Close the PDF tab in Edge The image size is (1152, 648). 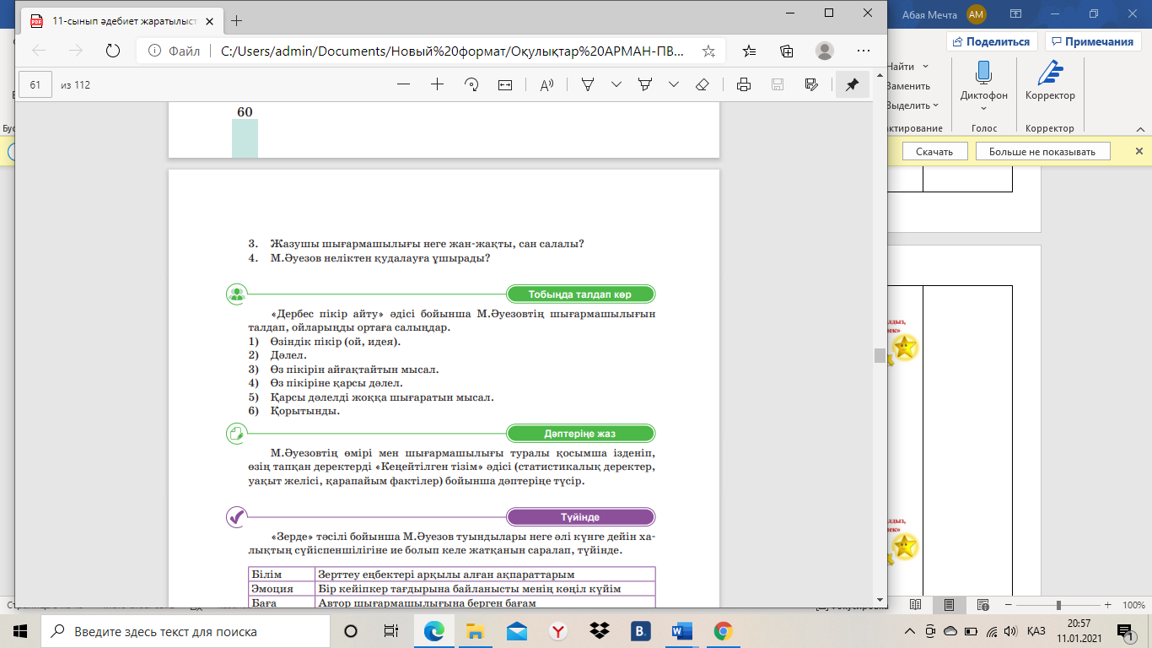pyautogui.click(x=209, y=20)
